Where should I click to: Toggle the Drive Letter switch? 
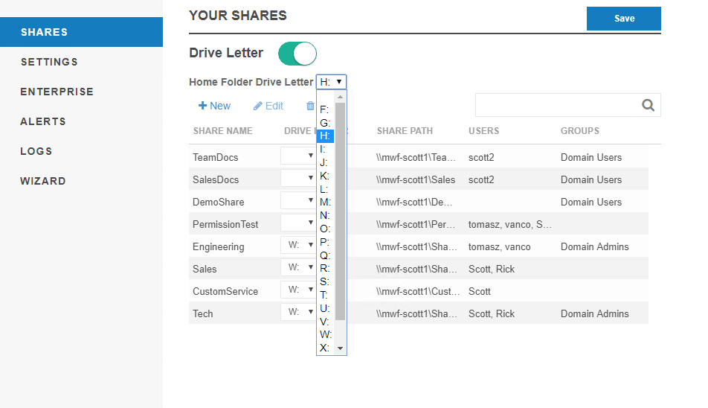[297, 54]
